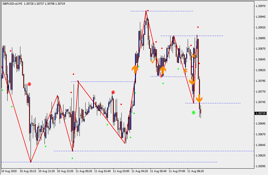Click the 1.30595 price axis label
Viewport: 268px width, 175px height.
260,166
